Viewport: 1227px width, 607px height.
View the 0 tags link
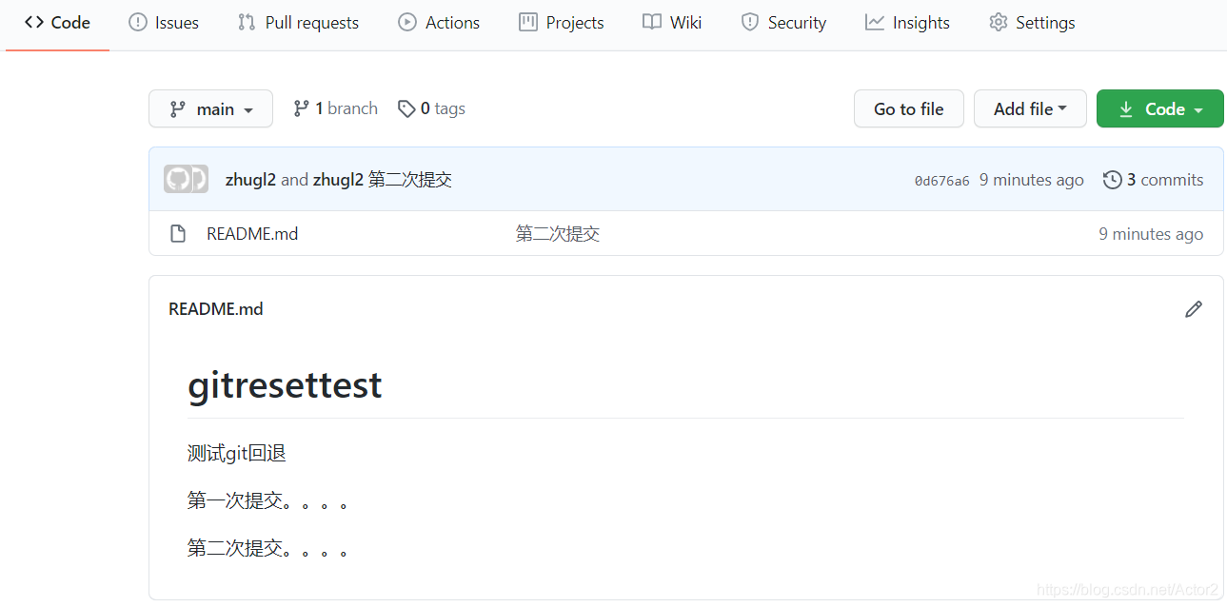tap(431, 108)
